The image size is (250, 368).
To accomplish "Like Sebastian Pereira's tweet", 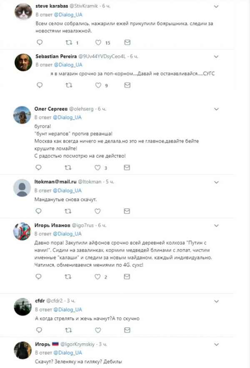I will [99, 85].
